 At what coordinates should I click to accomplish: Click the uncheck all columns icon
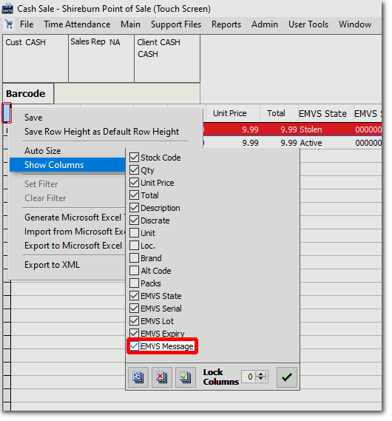pyautogui.click(x=161, y=377)
